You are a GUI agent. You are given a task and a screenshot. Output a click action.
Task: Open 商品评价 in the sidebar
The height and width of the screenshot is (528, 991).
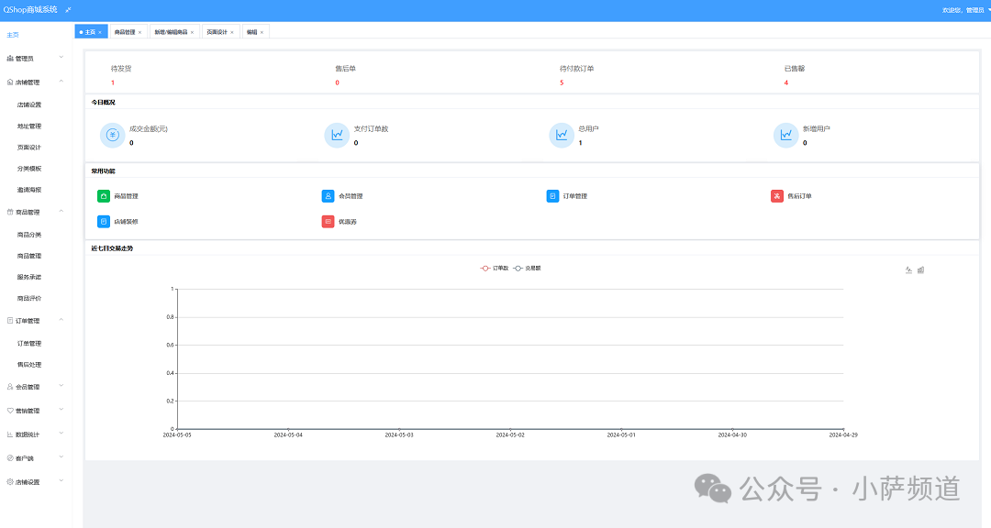29,298
